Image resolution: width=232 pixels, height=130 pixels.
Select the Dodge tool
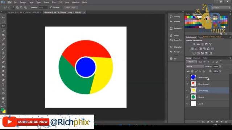[x=3, y=75]
